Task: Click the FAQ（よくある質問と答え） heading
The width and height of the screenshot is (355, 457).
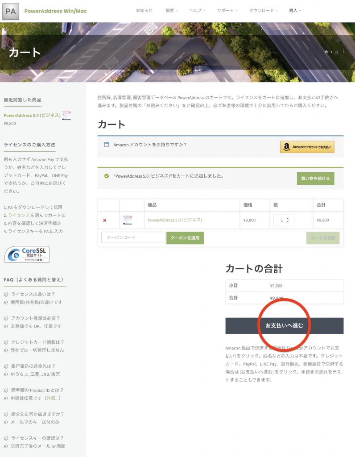Action: click(34, 280)
